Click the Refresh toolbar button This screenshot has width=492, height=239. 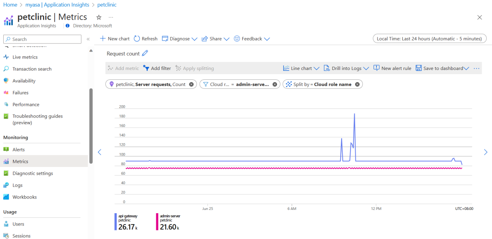(x=146, y=38)
